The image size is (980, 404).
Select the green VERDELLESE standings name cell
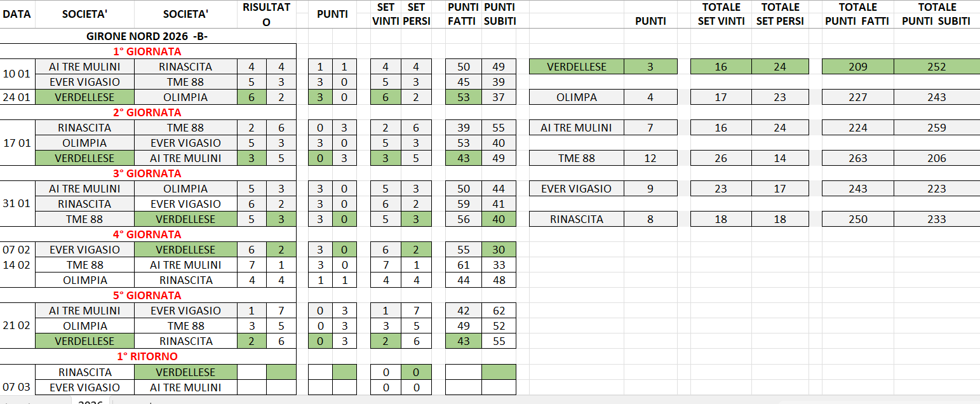577,67
